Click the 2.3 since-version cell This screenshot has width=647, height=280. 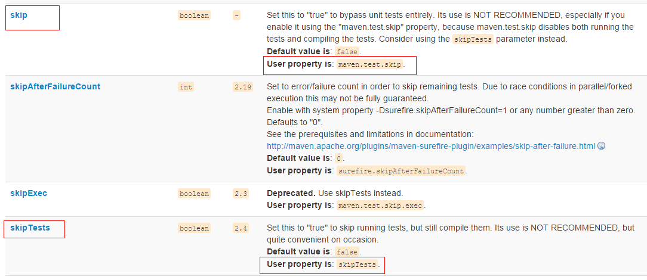pos(241,194)
